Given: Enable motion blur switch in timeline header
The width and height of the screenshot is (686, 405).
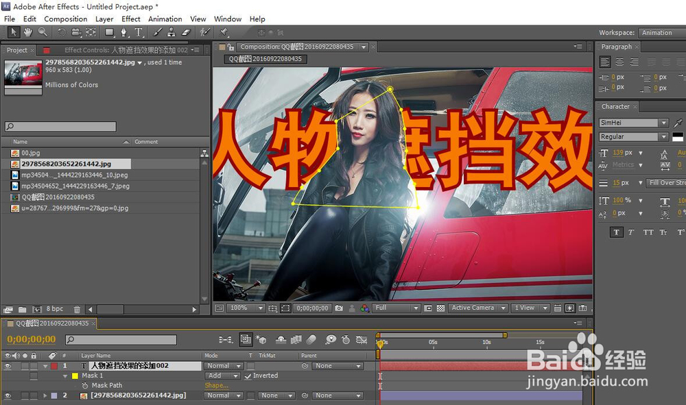Looking at the screenshot, I should (311, 339).
